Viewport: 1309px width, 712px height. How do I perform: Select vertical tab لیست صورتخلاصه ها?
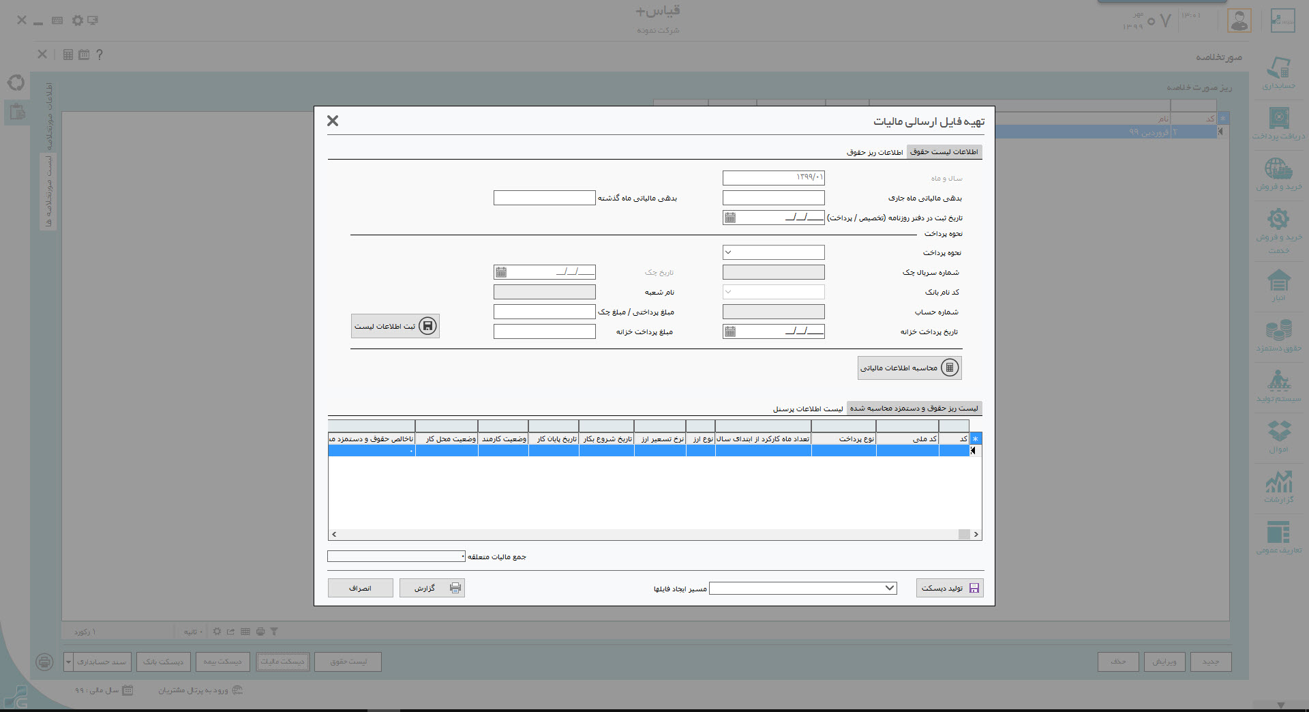pyautogui.click(x=49, y=192)
